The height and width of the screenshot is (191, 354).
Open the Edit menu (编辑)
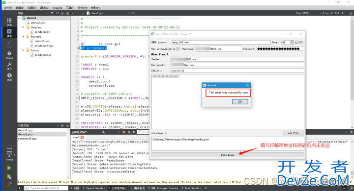tap(20, 8)
